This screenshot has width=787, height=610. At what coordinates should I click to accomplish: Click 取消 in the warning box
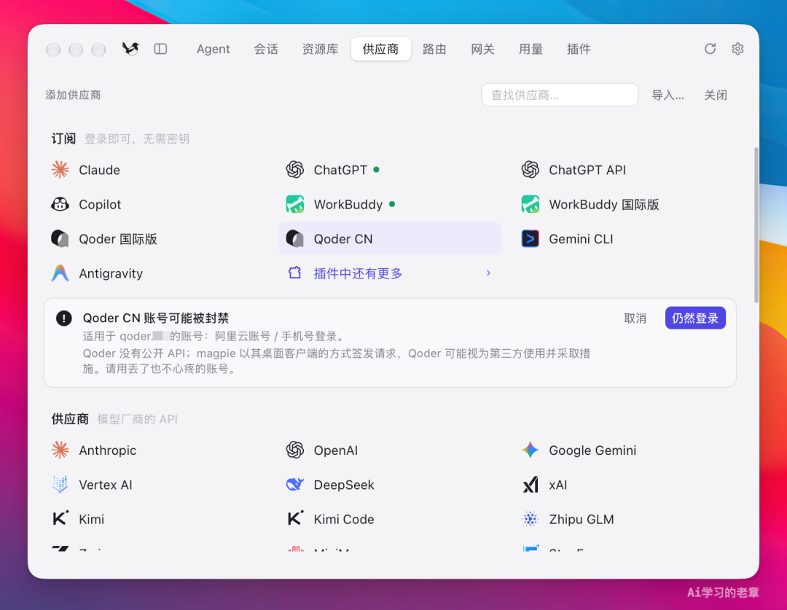click(635, 318)
